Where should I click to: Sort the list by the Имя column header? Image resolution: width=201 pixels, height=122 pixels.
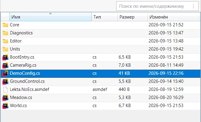point(51,17)
